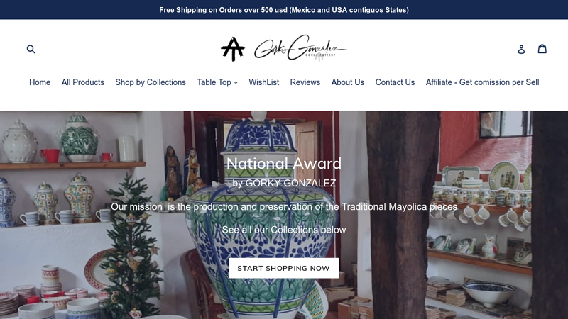Image resolution: width=568 pixels, height=319 pixels.
Task: Click the free shipping announcement banner
Action: click(284, 10)
